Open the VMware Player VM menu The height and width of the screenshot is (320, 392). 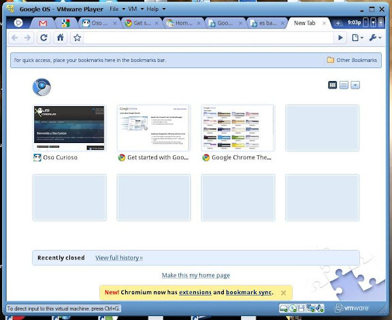pos(135,9)
